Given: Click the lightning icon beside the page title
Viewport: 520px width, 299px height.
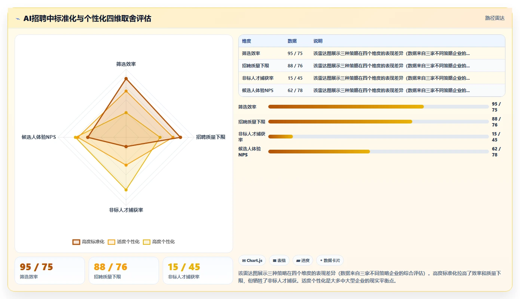Looking at the screenshot, I should [18, 19].
